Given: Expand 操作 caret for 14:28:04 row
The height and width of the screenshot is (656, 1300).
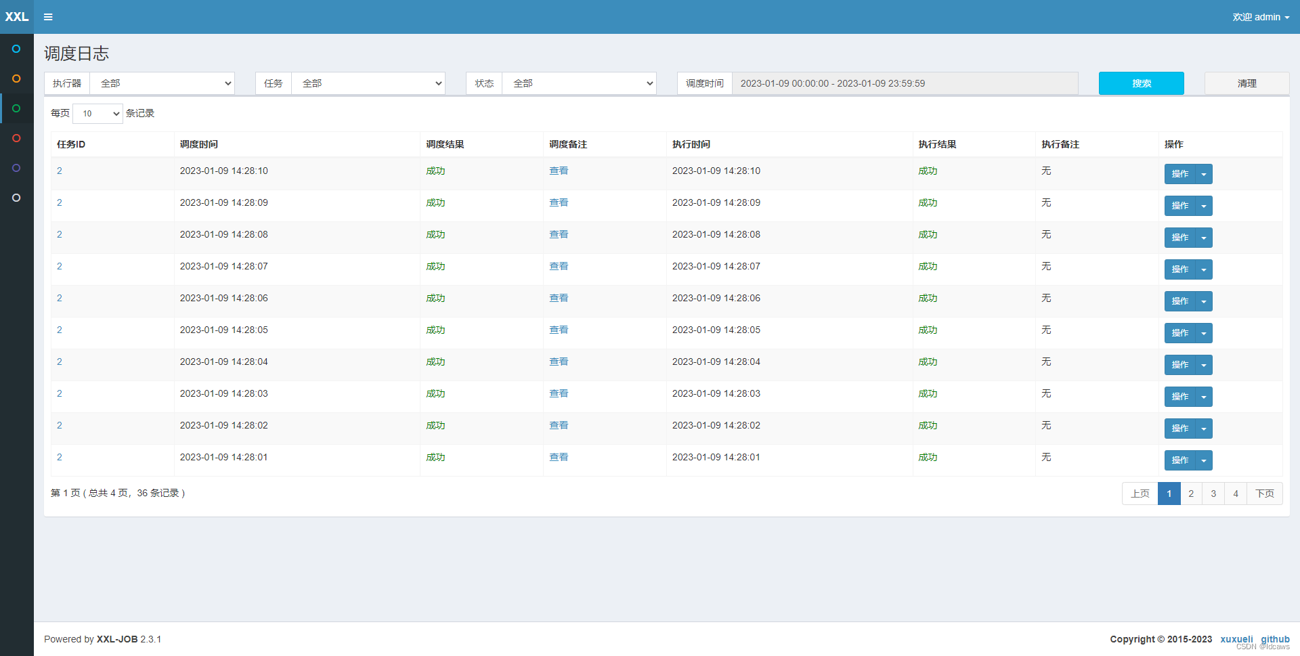Looking at the screenshot, I should tap(1204, 365).
